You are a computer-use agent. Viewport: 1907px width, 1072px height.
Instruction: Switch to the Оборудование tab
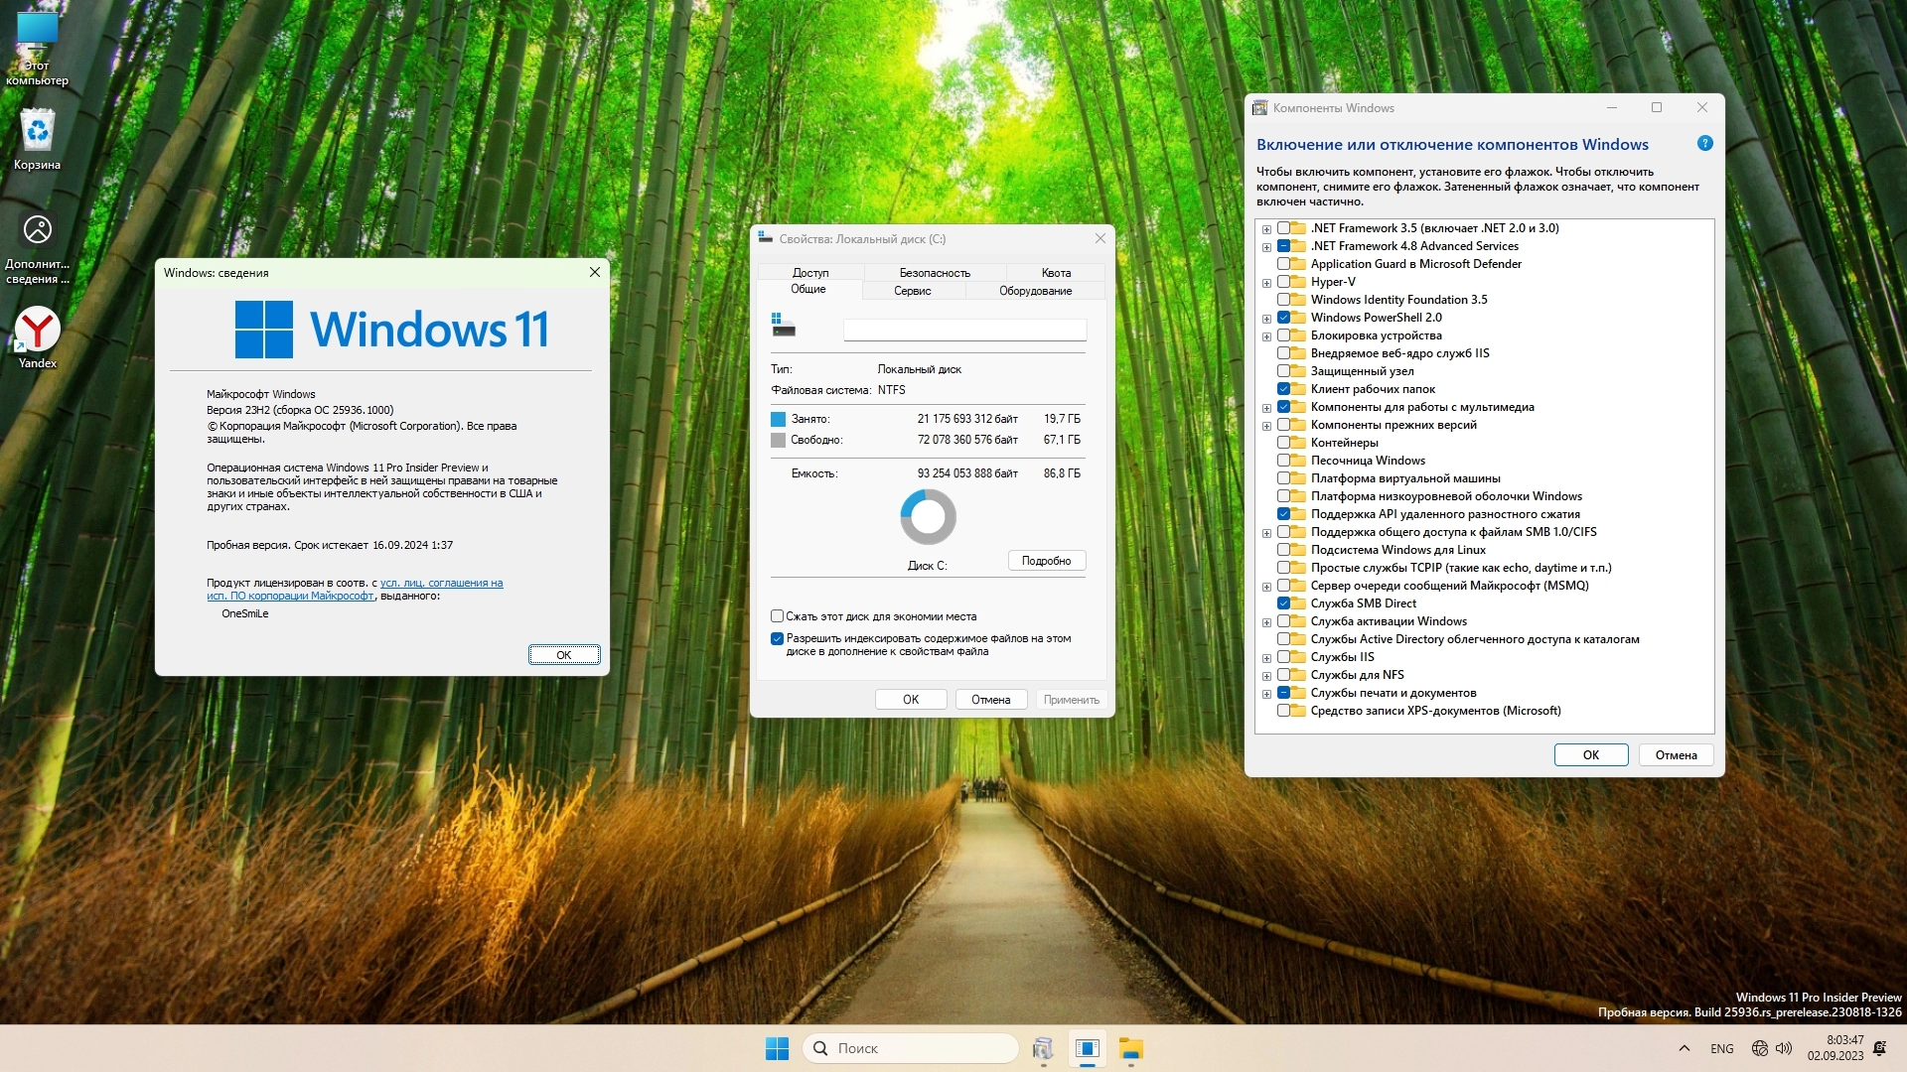click(x=1035, y=291)
